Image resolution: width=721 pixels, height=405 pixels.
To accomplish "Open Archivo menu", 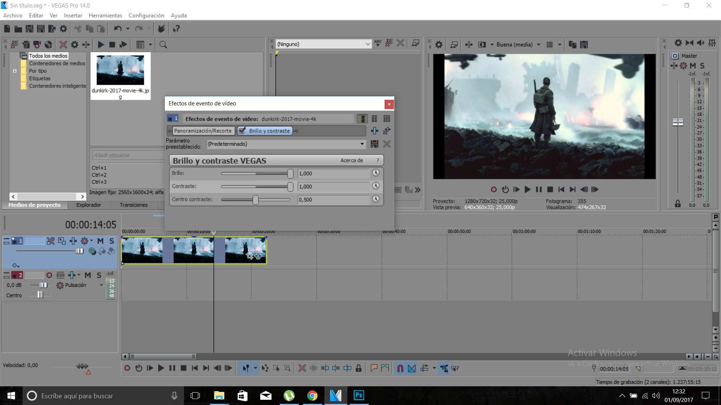I will [x=13, y=15].
